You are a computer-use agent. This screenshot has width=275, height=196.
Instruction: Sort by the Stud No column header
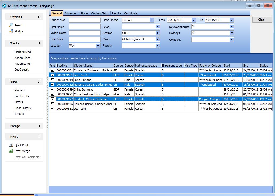tap(62, 66)
